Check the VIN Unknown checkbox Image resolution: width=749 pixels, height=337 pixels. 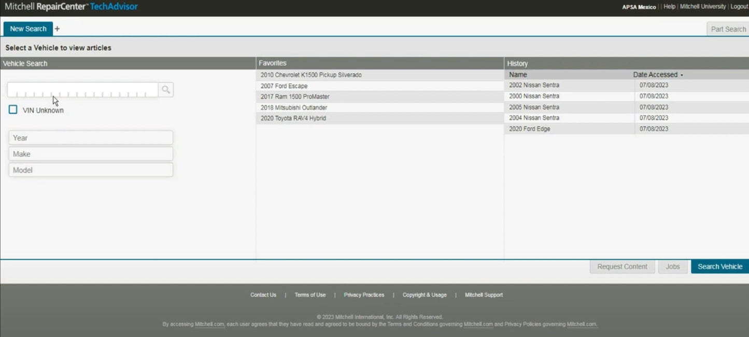tap(13, 109)
